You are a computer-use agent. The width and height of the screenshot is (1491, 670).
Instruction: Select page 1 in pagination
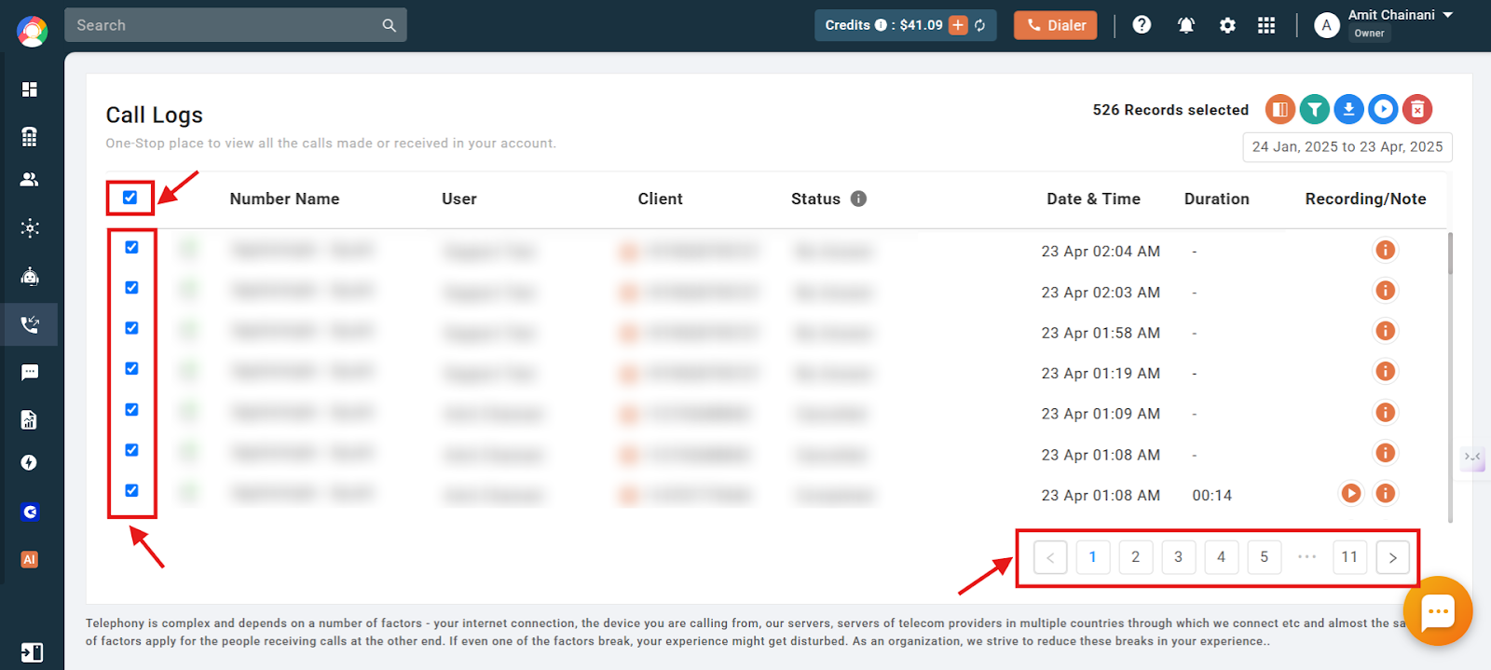[x=1092, y=557]
